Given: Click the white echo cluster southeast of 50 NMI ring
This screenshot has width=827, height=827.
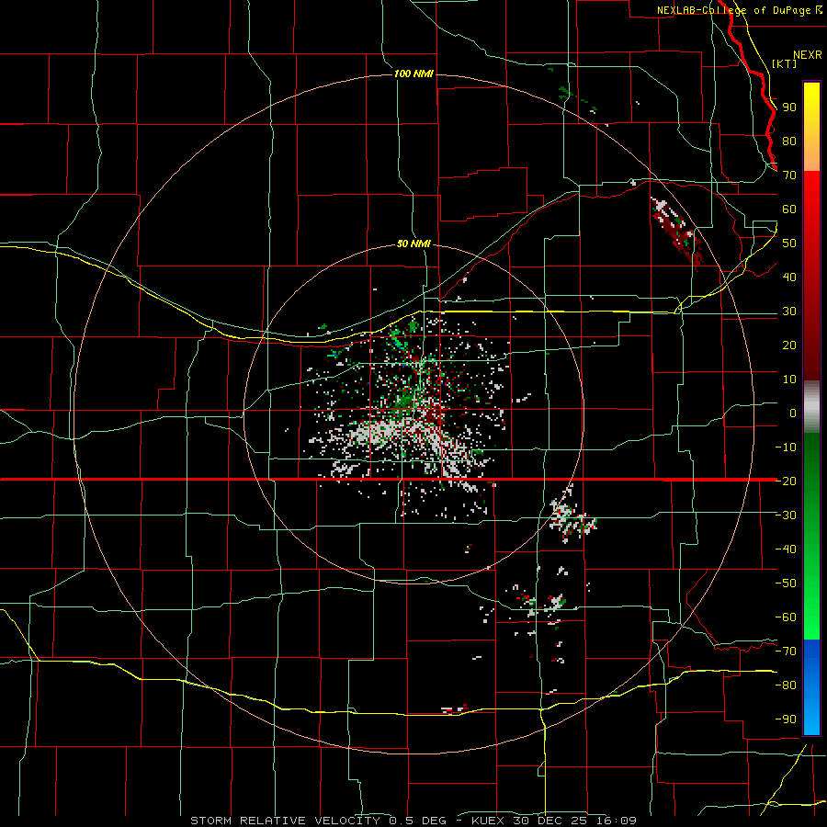Looking at the screenshot, I should click(572, 515).
